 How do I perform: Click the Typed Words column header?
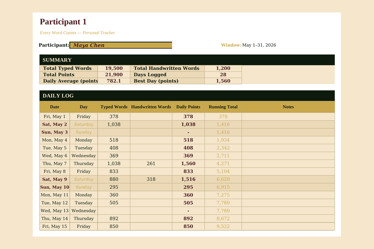click(114, 107)
